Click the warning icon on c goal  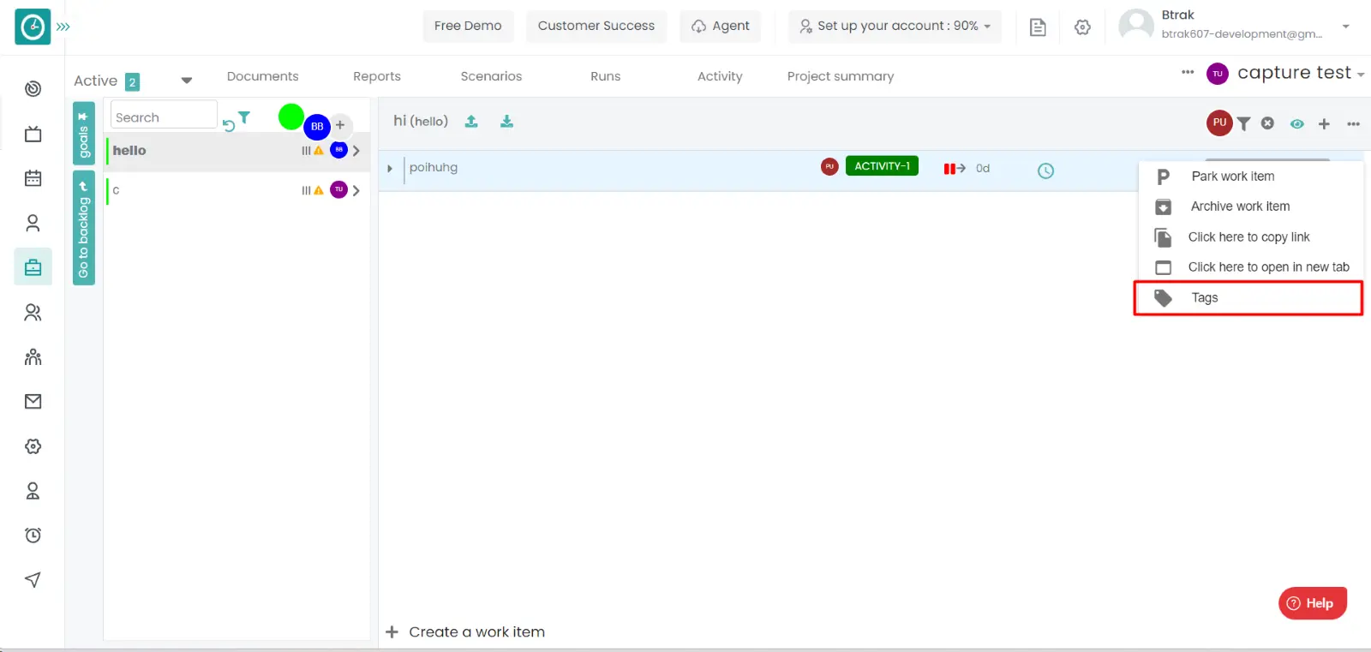coord(319,190)
